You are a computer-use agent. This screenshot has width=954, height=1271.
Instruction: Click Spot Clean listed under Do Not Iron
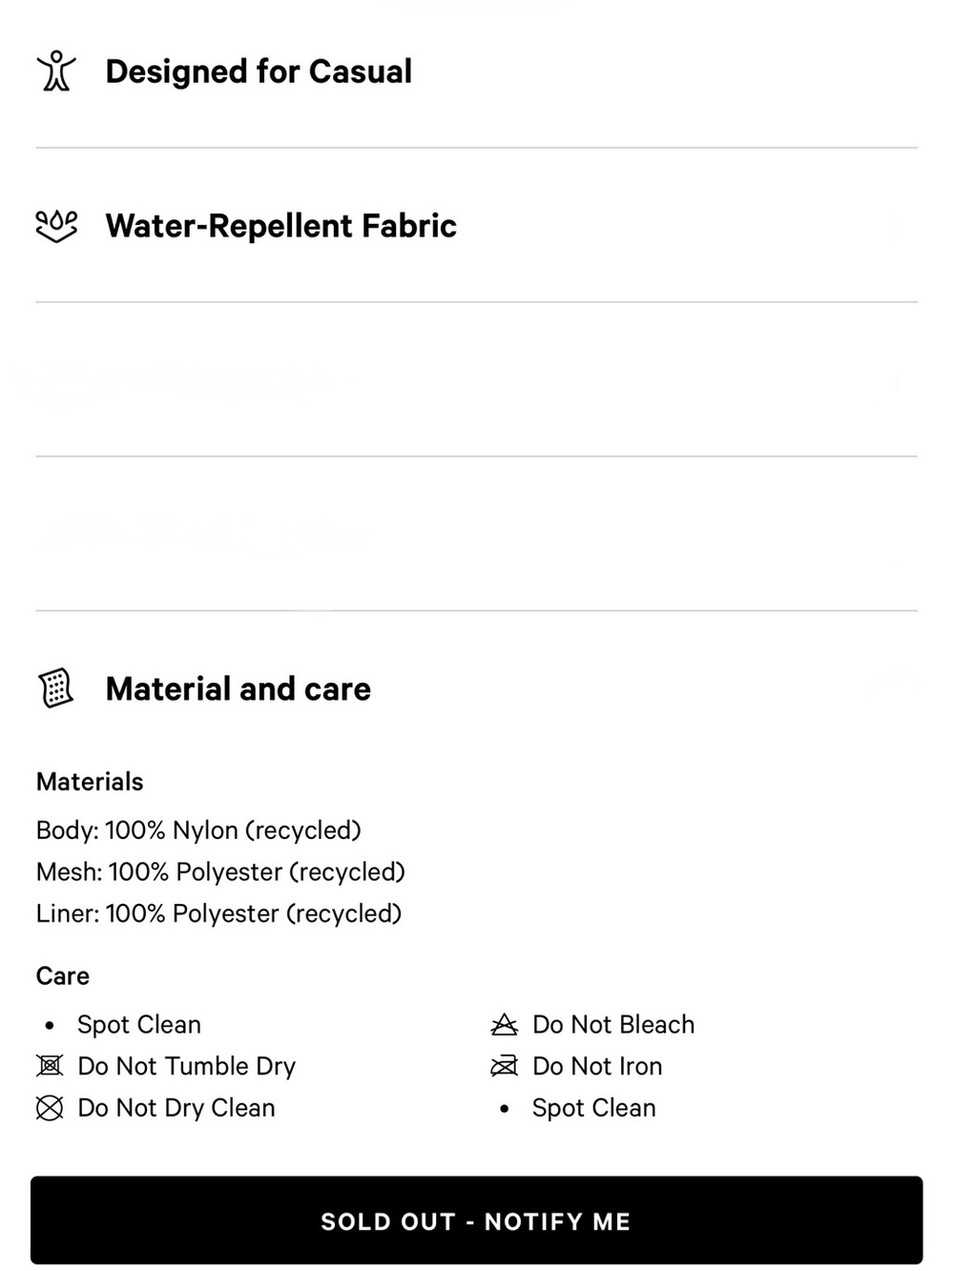pos(594,1108)
